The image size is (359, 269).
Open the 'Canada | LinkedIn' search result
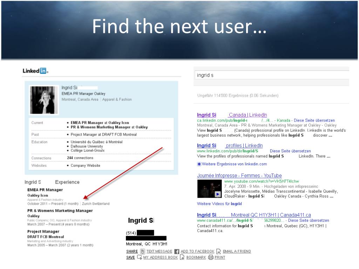(x=232, y=115)
